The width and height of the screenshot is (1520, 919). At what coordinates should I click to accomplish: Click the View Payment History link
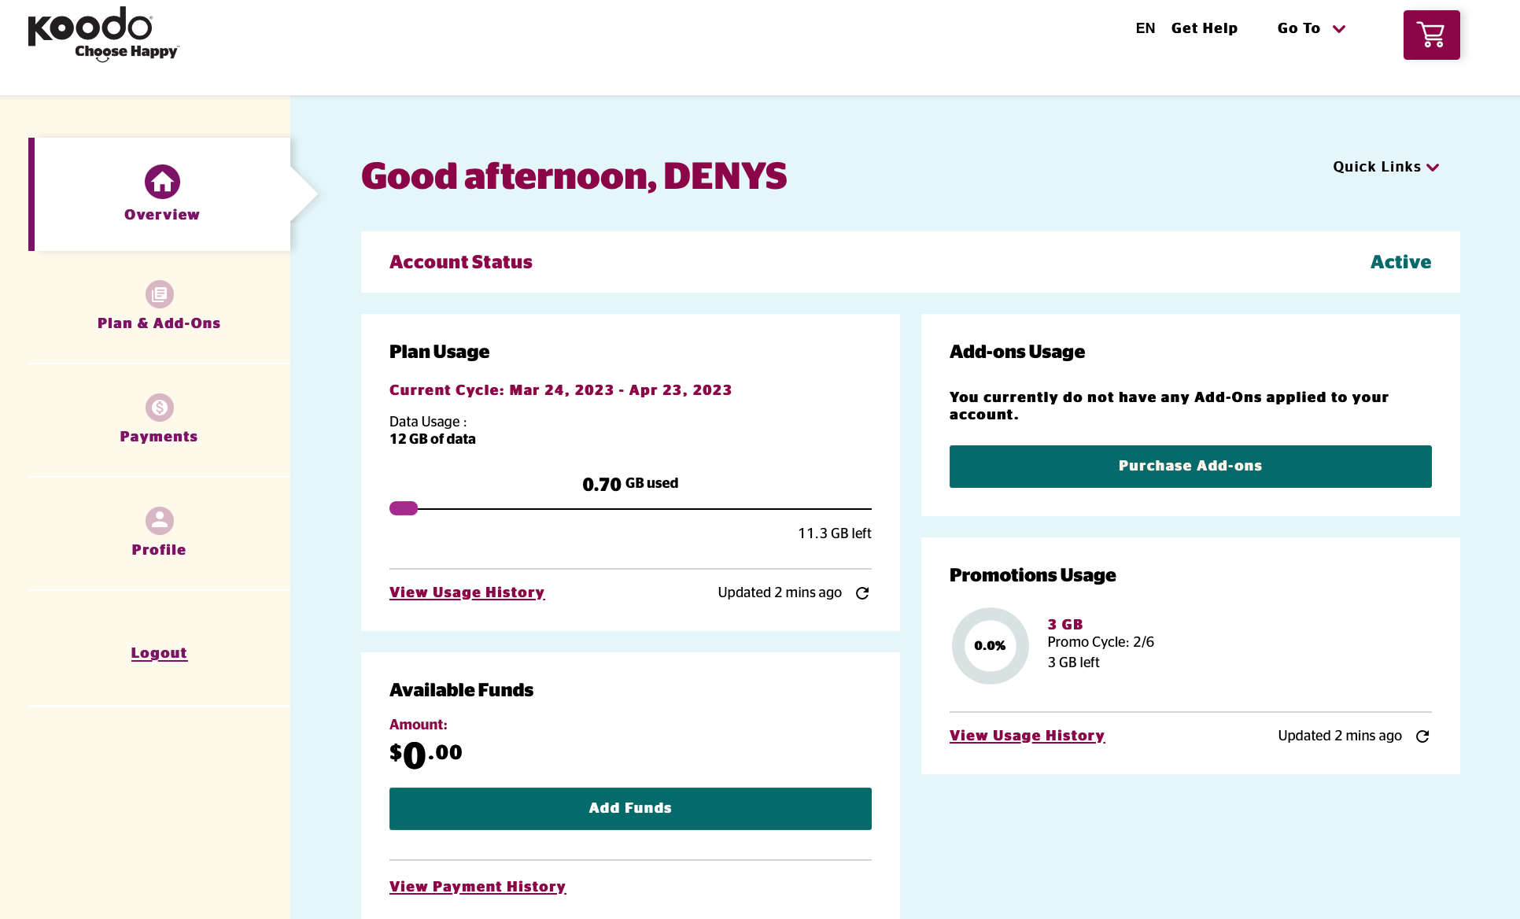click(478, 888)
